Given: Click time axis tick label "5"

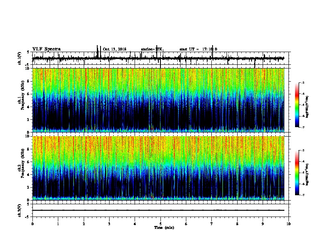Looking at the screenshot, I should pos(160,224).
